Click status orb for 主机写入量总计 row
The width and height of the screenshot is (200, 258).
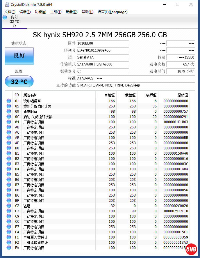click(9, 237)
